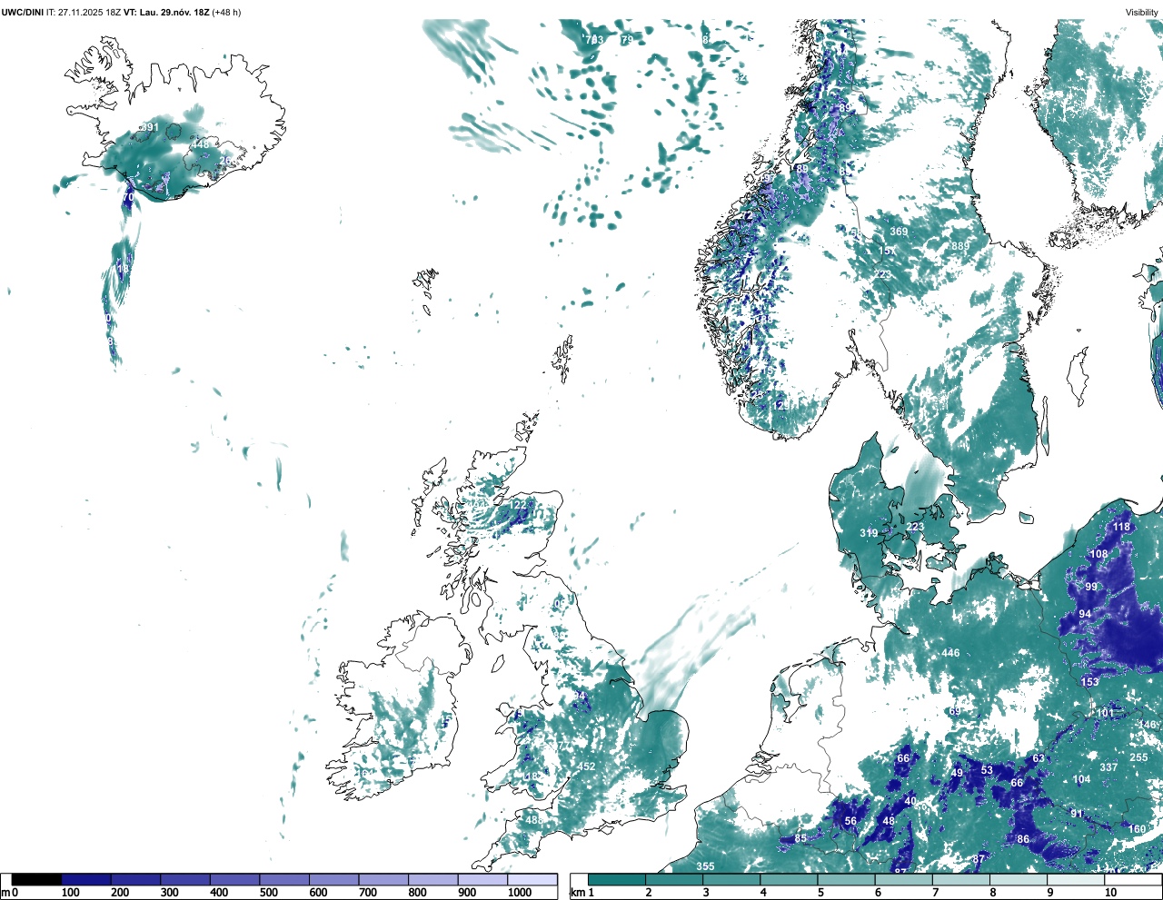
Task: Select the 500–600 m legend color segment
Action: click(284, 879)
